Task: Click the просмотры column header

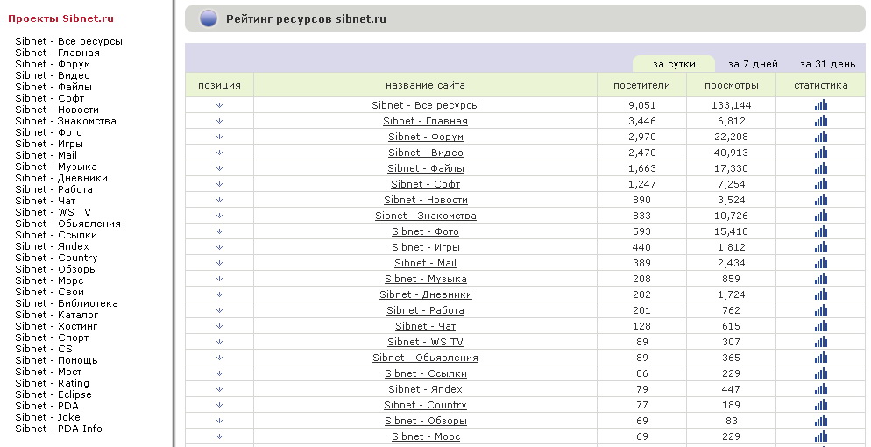Action: click(731, 86)
